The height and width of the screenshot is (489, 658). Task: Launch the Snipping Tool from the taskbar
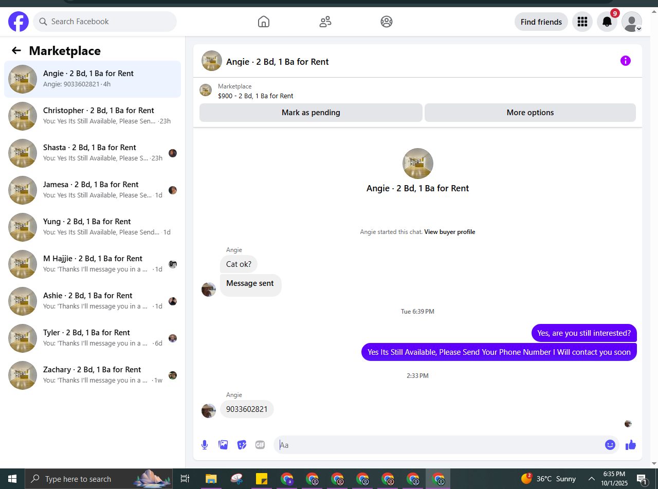coord(236,479)
